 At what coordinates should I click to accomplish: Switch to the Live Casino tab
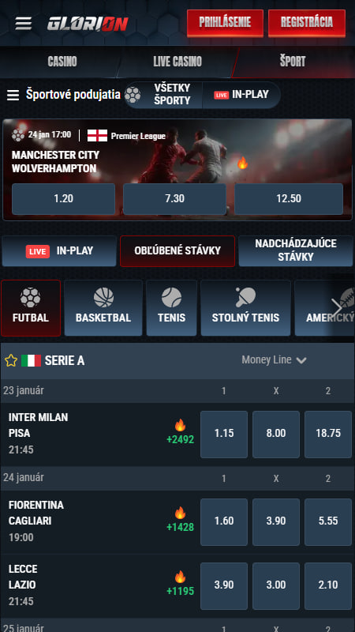[x=177, y=62]
